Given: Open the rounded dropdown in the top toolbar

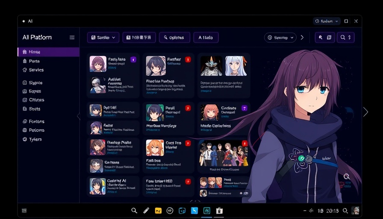Looking at the screenshot, I should point(280,38).
